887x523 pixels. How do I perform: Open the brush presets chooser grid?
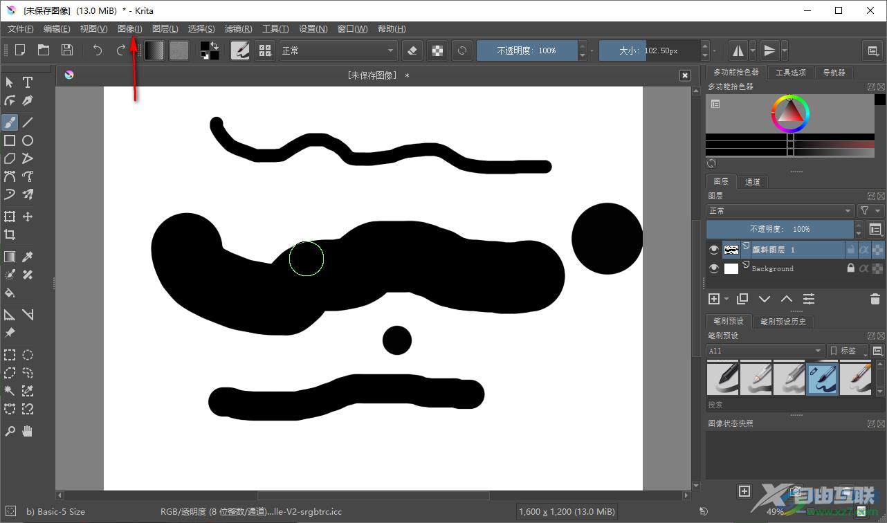(264, 51)
